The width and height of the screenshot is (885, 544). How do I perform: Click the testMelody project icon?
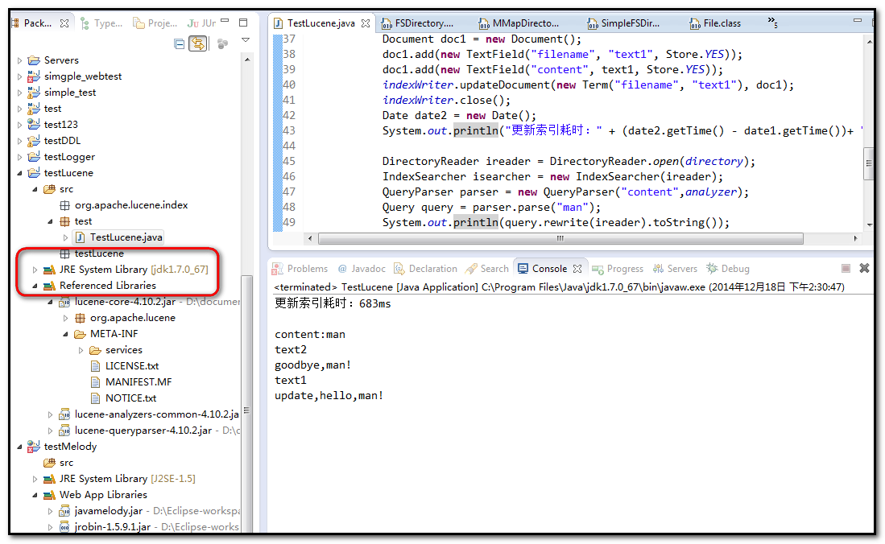click(x=34, y=447)
